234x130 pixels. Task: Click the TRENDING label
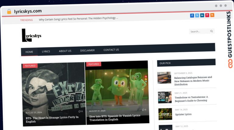(27, 20)
